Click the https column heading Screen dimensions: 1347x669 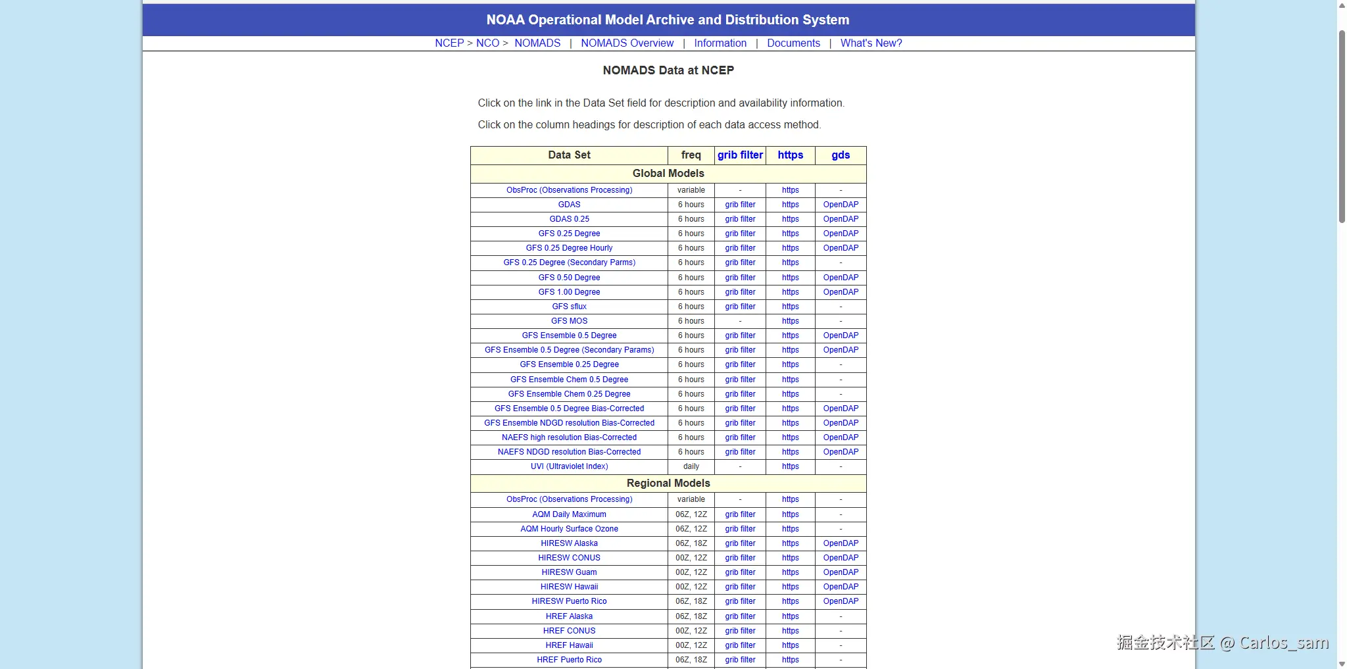791,155
